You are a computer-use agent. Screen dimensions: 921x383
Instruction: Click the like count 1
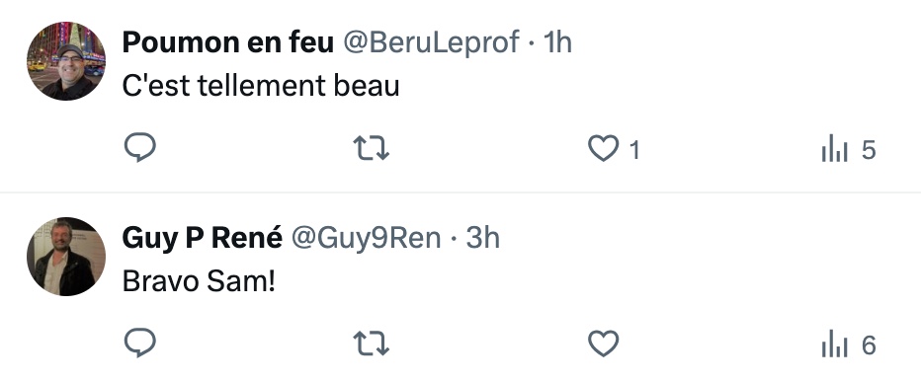634,151
